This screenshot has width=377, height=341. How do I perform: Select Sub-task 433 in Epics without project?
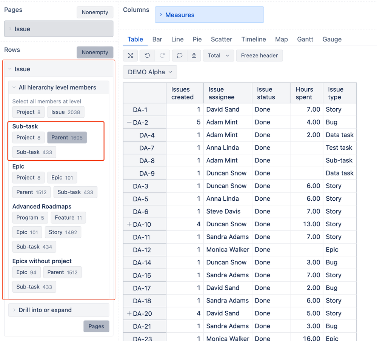34,287
